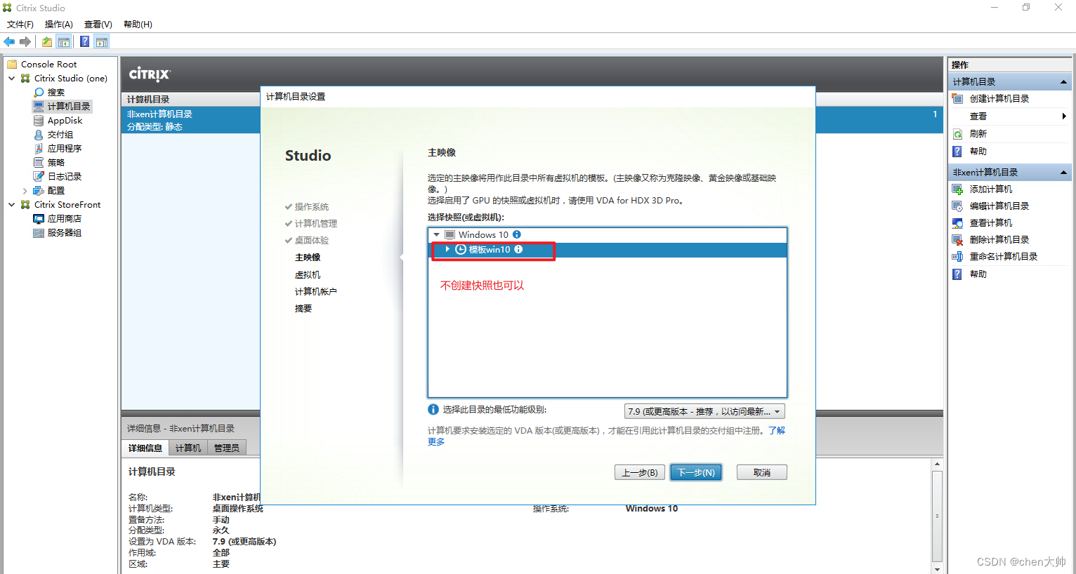Click info icon next to 模板win10
This screenshot has height=574, width=1076.
[x=518, y=249]
